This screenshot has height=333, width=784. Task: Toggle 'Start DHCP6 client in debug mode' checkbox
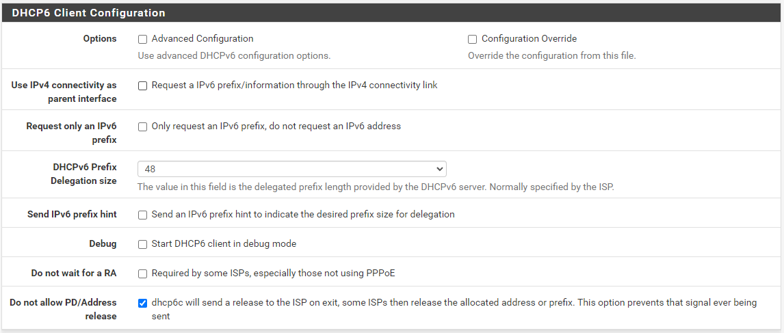(x=143, y=244)
